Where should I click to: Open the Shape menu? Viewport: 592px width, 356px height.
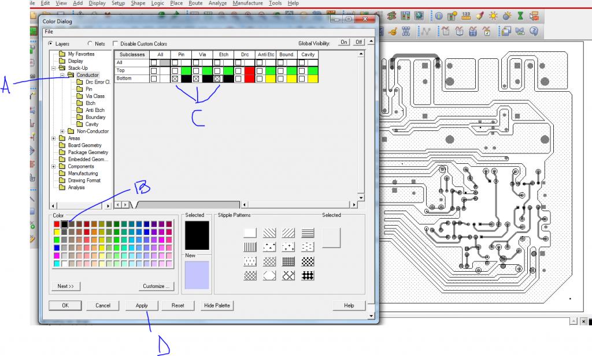138,3
